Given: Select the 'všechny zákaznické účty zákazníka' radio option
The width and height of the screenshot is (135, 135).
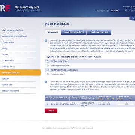Looking at the screenshot, I should pyautogui.click(x=48, y=70).
